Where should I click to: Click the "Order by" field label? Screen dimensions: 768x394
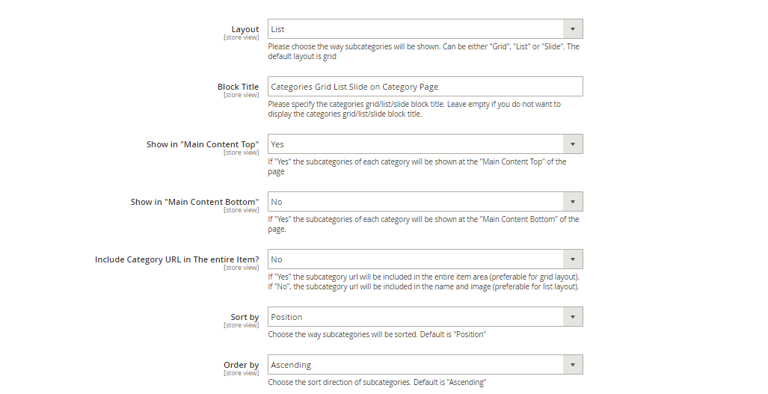tap(242, 365)
